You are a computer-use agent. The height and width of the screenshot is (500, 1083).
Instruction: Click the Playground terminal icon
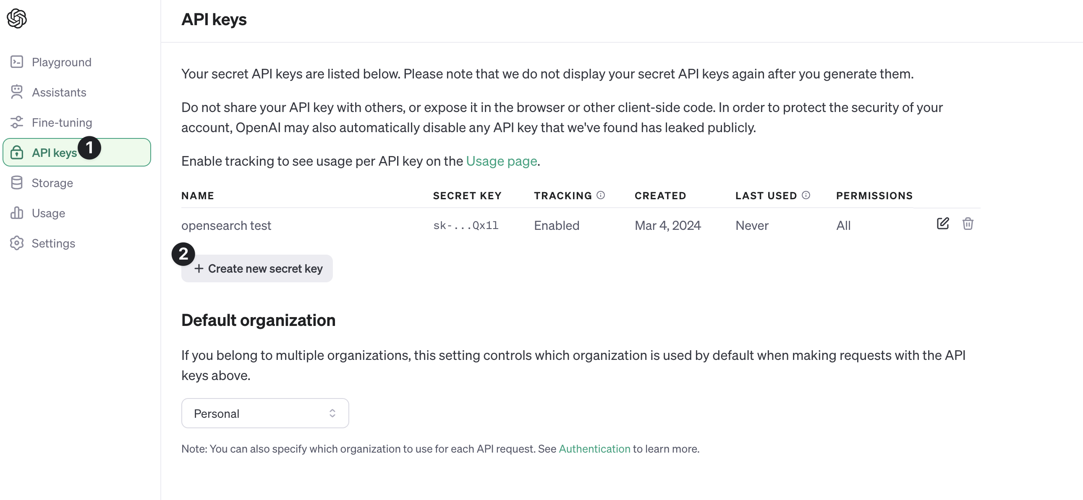pyautogui.click(x=17, y=62)
